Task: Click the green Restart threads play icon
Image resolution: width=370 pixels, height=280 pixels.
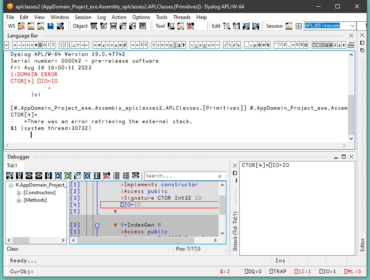Action: pos(67,176)
